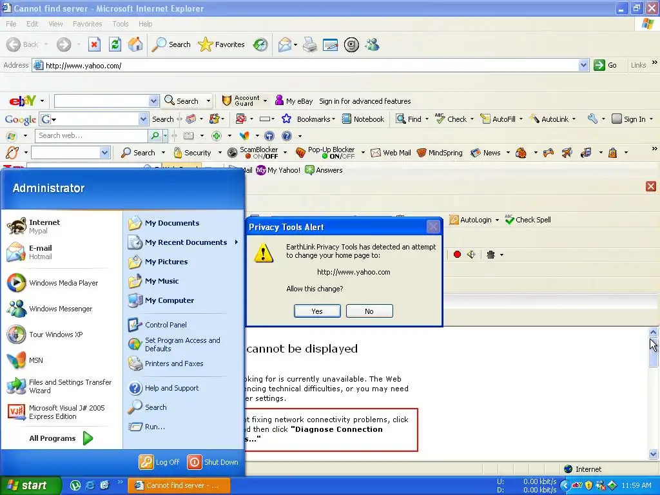The height and width of the screenshot is (495, 660).
Task: Click the Mail envelope icon in IE toolbar
Action: [285, 44]
